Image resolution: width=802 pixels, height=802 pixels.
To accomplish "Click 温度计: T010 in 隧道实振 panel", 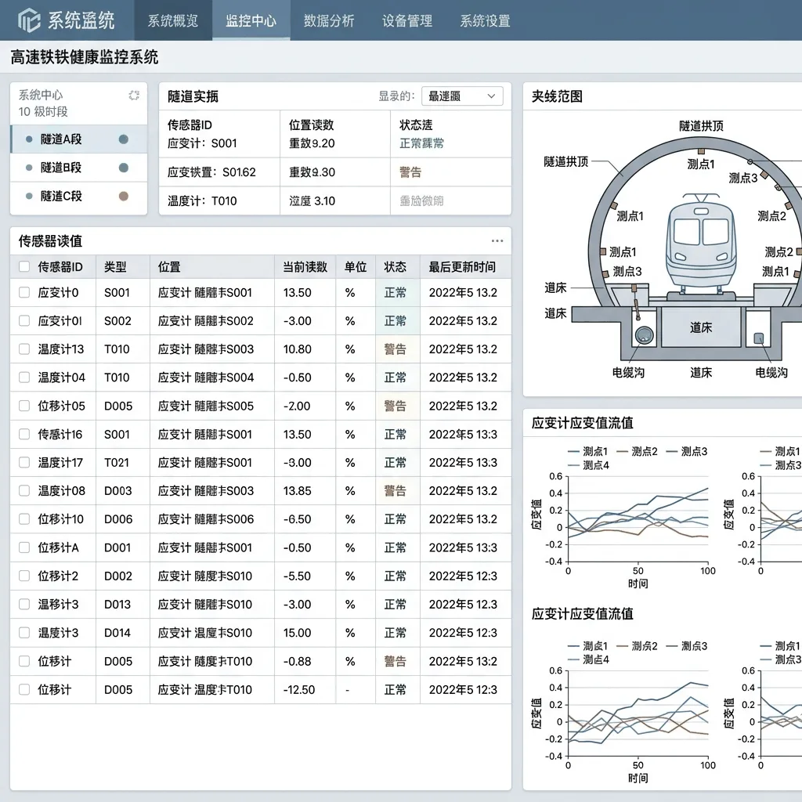I will (x=203, y=201).
